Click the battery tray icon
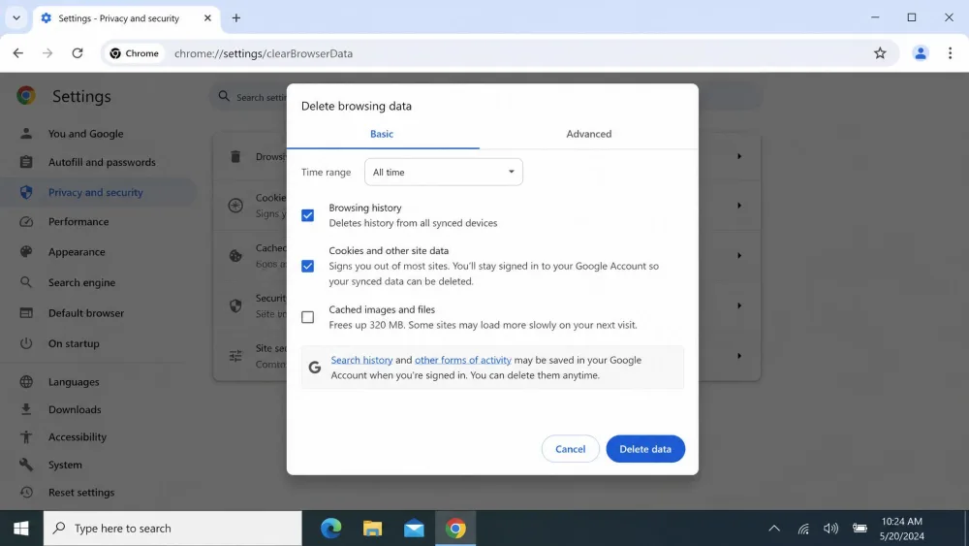The height and width of the screenshot is (546, 969). click(860, 529)
